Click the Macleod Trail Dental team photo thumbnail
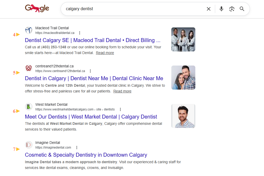 pos(183,39)
